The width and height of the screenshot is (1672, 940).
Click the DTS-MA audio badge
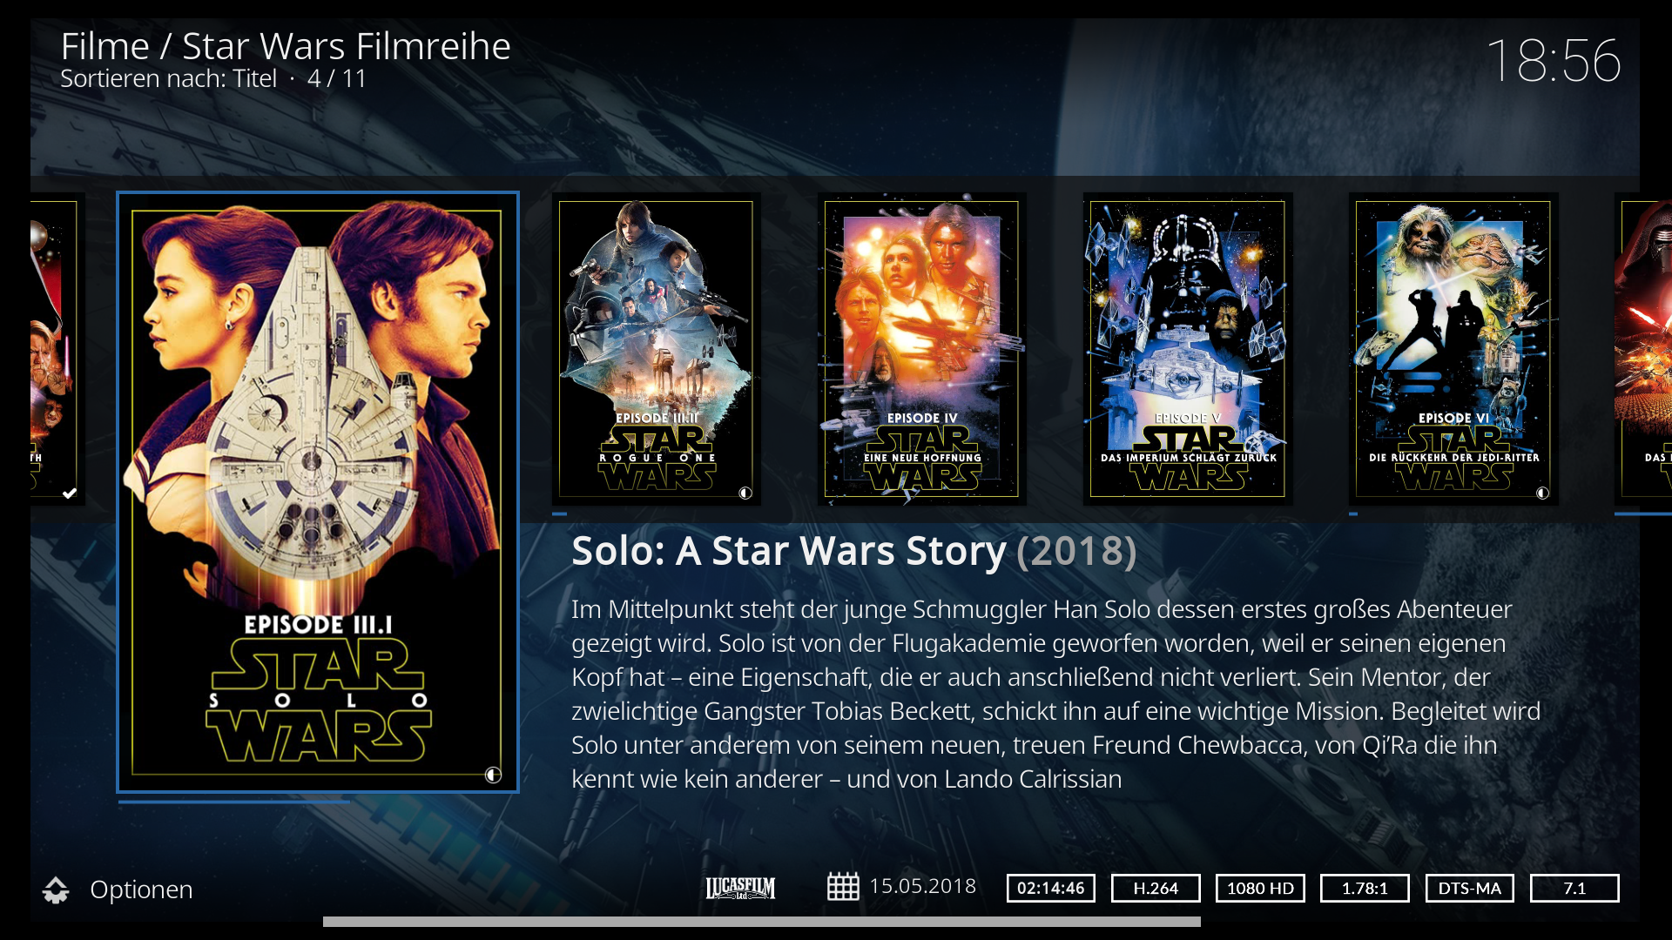(1470, 888)
